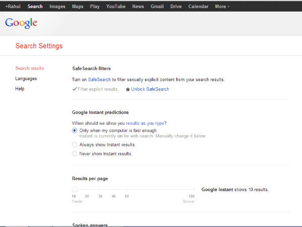The height and width of the screenshot is (227, 302).
Task: Open Search in the top navigation bar
Action: pyautogui.click(x=35, y=7)
